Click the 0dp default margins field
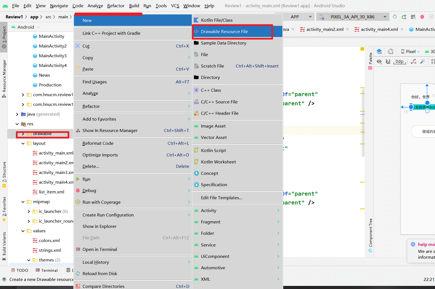 [x=399, y=61]
